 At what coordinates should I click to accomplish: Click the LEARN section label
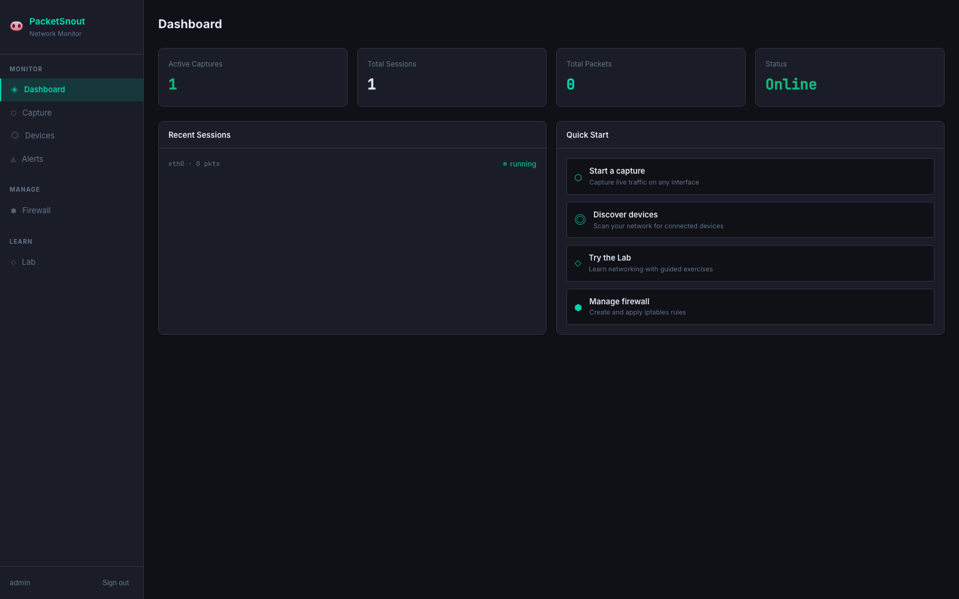tap(21, 242)
